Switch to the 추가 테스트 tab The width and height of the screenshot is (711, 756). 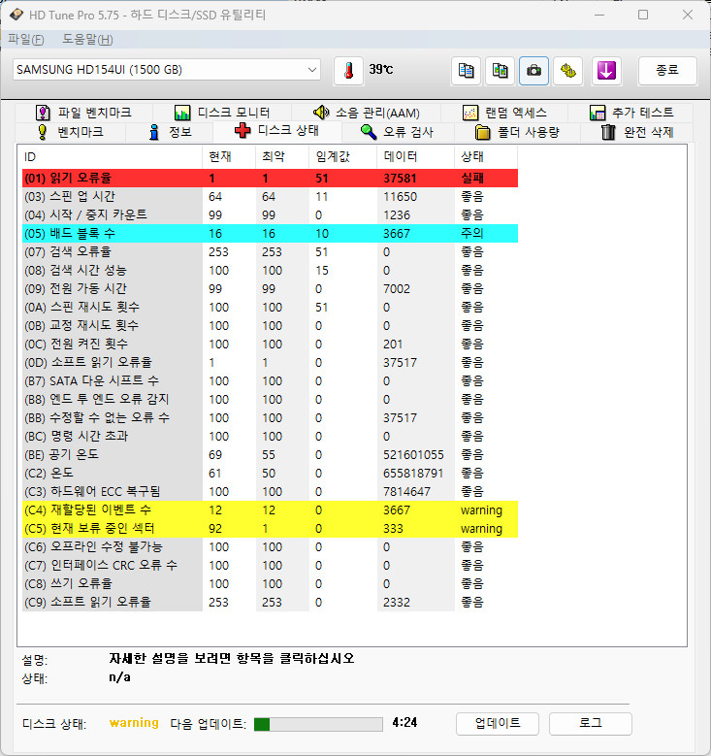point(631,113)
